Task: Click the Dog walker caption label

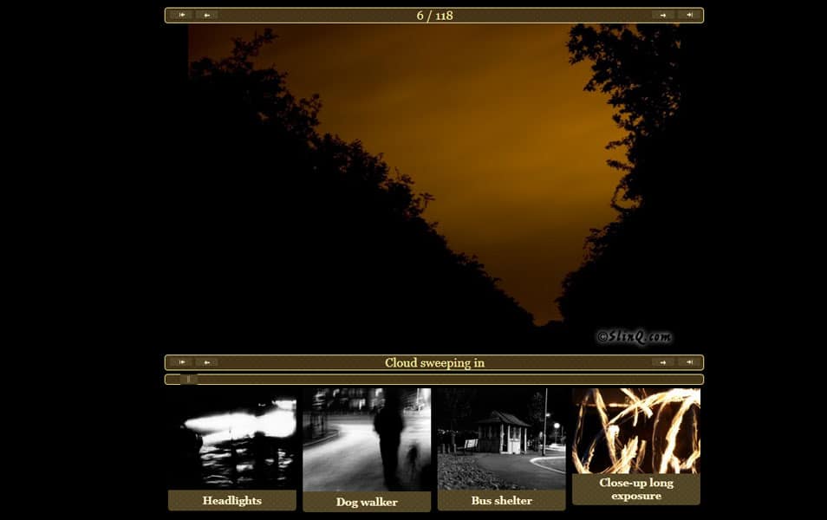Action: tap(367, 502)
